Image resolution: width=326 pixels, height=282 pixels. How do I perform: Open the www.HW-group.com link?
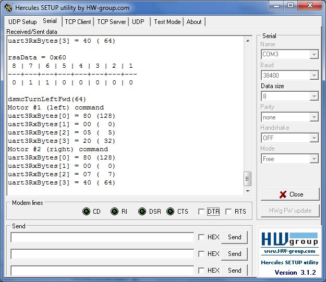(289, 251)
